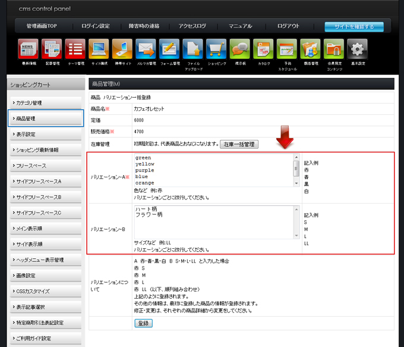Open CSSカスタマイズ in the sidebar
The image size is (404, 347).
[45, 291]
